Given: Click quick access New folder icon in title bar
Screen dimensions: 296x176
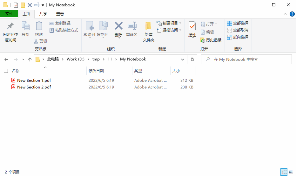Looking at the screenshot, I should 23,5.
